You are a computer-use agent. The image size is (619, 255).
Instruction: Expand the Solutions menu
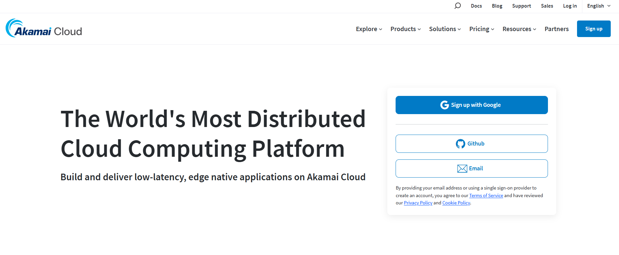pyautogui.click(x=445, y=29)
